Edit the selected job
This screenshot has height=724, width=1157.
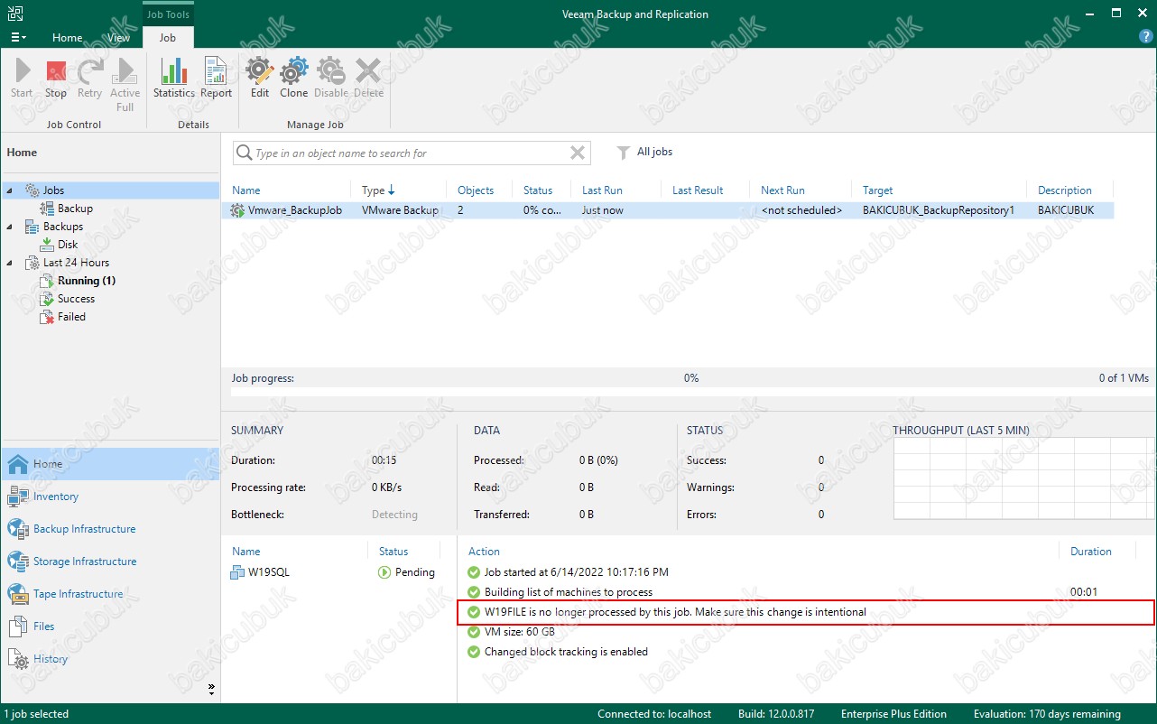coord(260,78)
